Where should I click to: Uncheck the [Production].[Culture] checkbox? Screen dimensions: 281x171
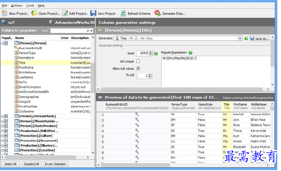[6, 136]
